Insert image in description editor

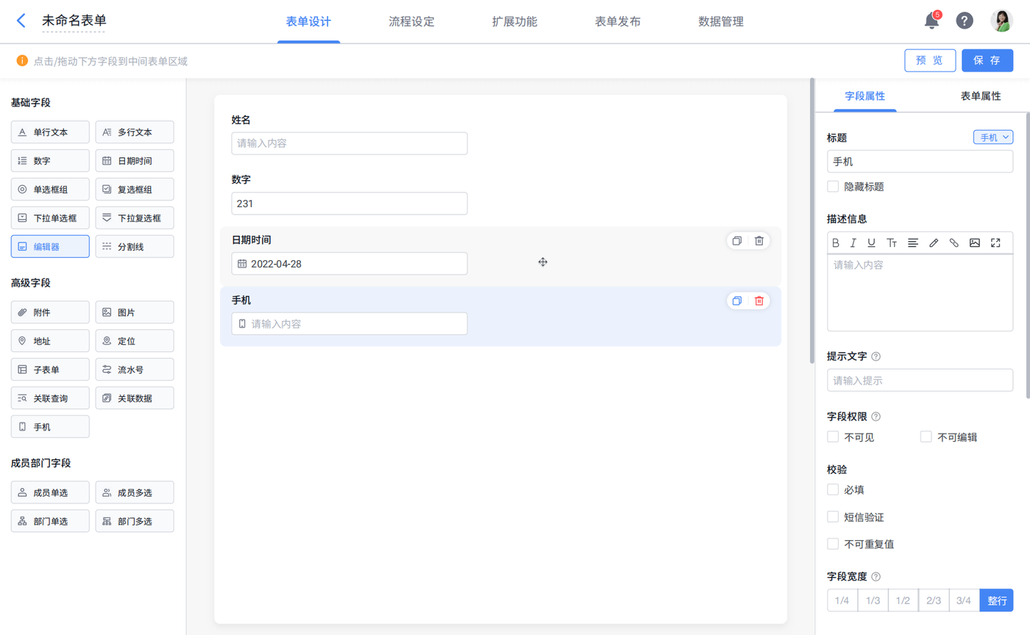click(x=975, y=243)
